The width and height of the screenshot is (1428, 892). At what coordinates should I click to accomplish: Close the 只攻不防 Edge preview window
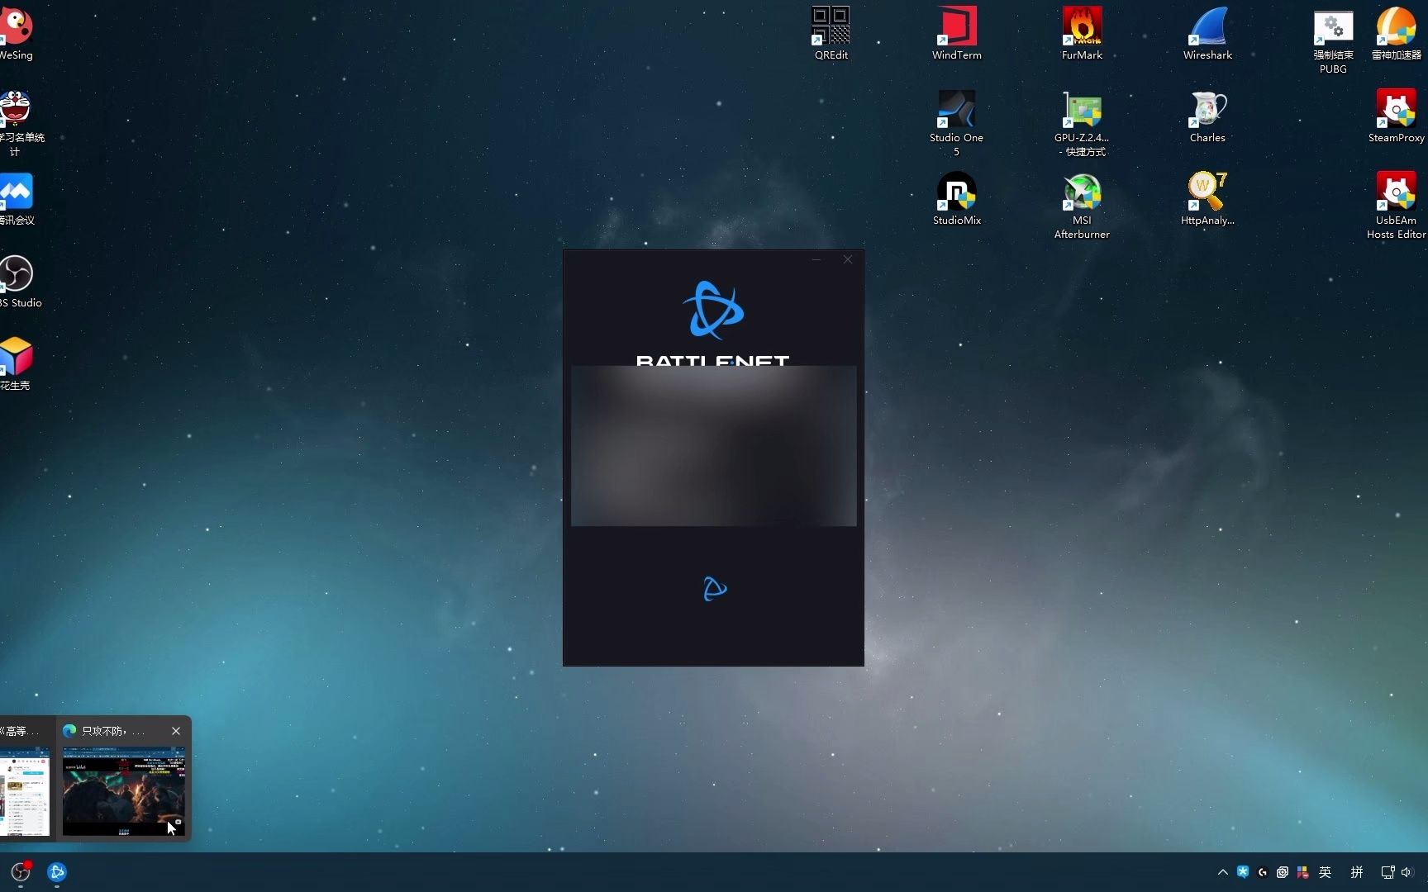coord(176,731)
